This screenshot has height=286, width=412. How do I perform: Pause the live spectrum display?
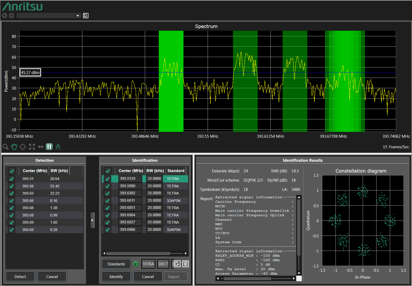tap(49, 147)
